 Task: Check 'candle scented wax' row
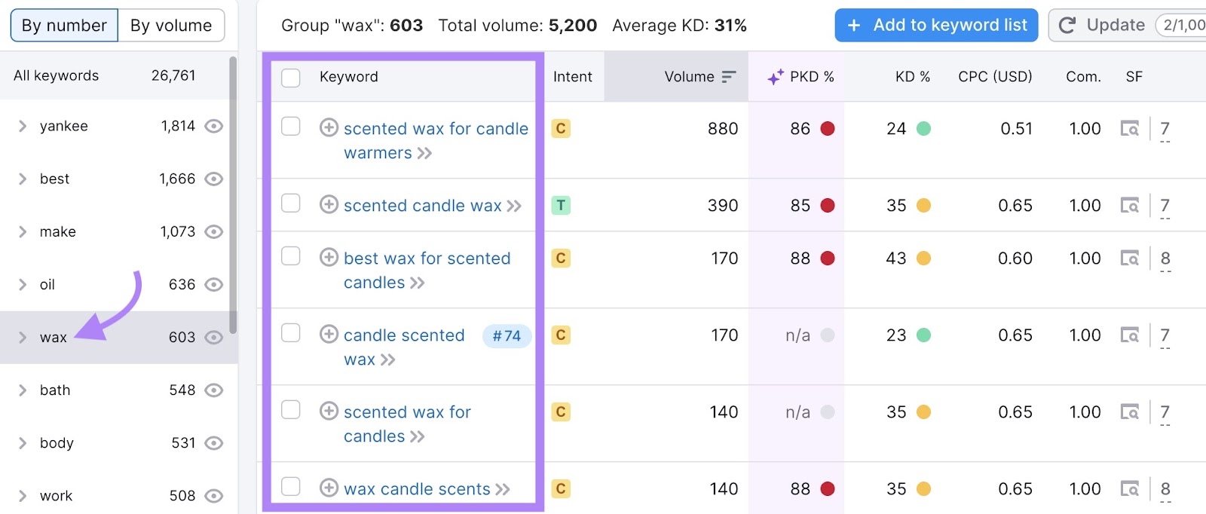point(291,332)
